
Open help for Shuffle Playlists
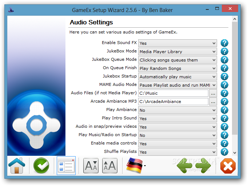click(x=224, y=152)
